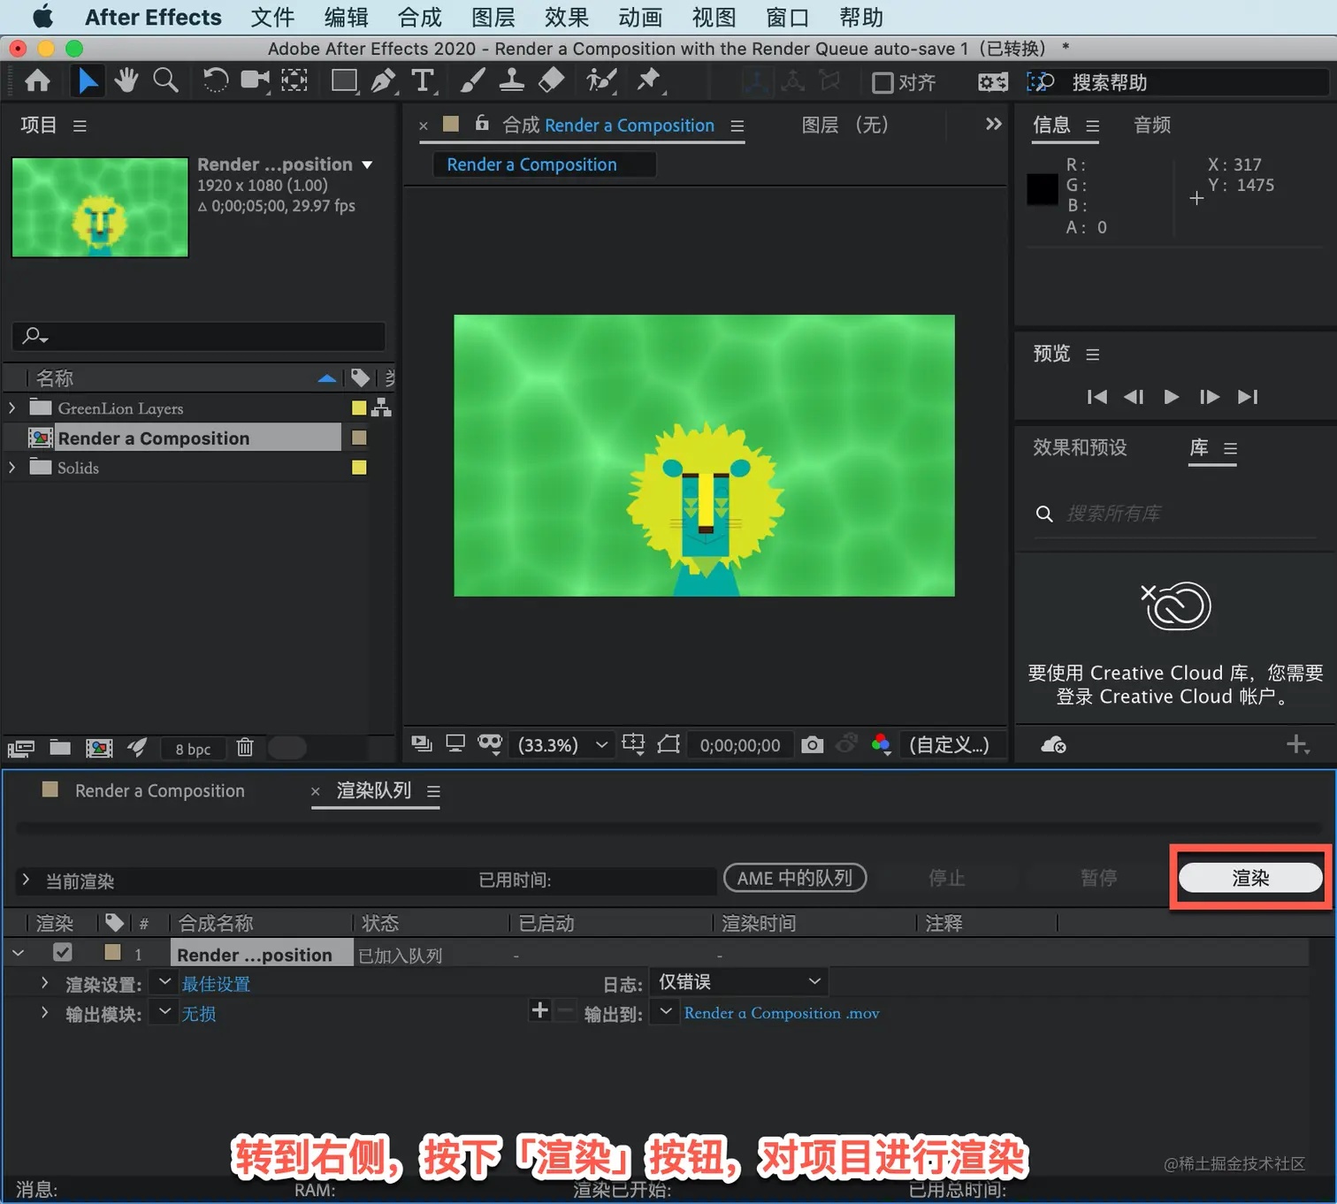Screen dimensions: 1337x1204
Task: Click the Render a Composition breadcrumb button
Action: click(x=544, y=164)
